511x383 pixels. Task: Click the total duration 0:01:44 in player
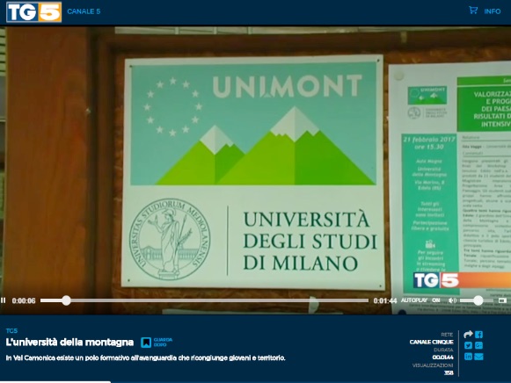pos(385,300)
